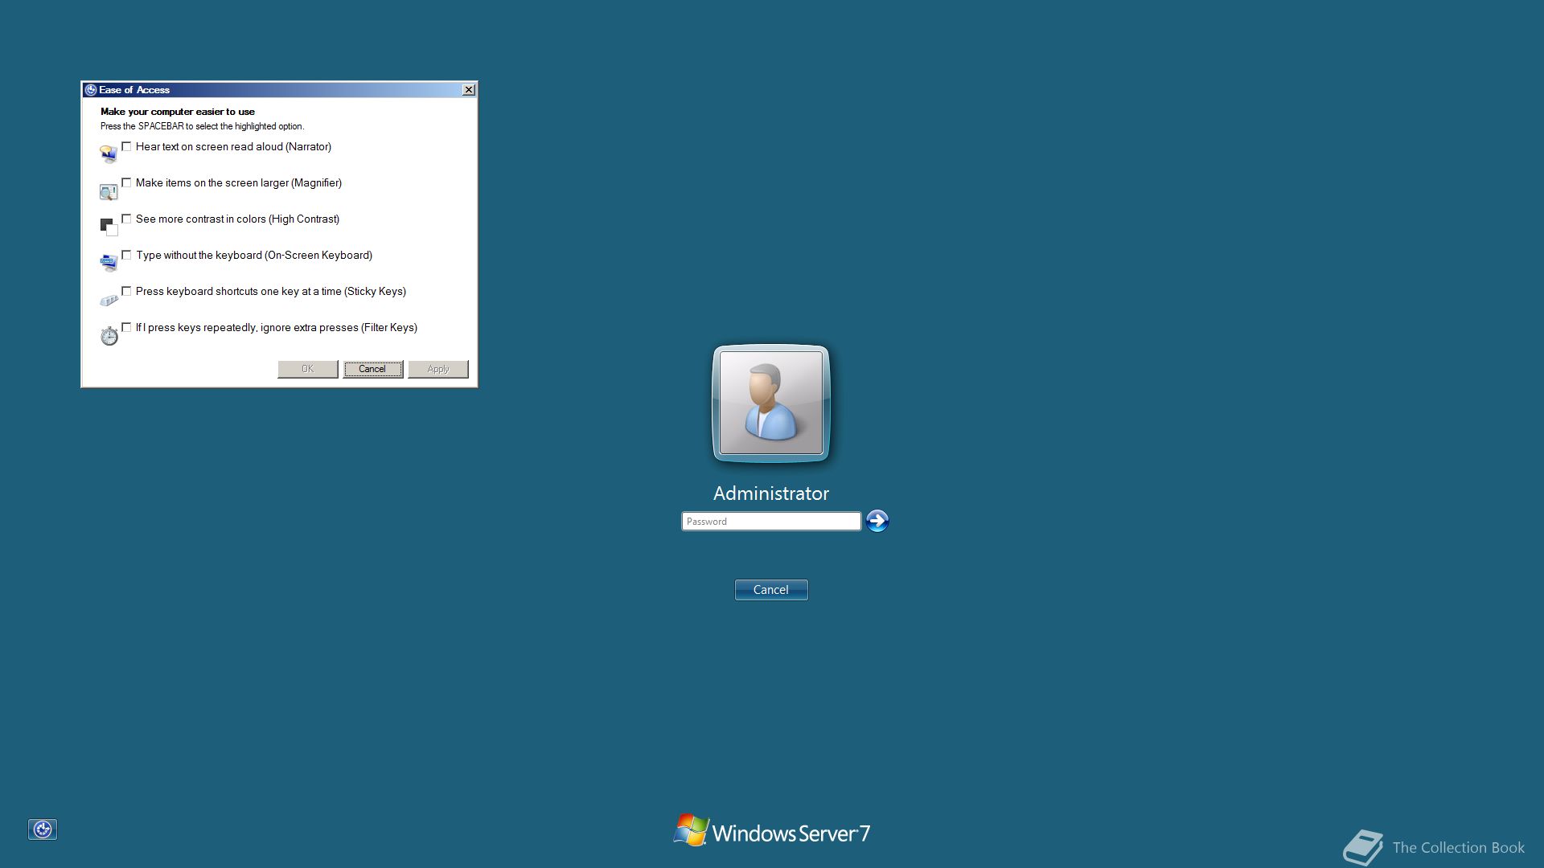The width and height of the screenshot is (1544, 868).
Task: Click the Narrator icon in Ease of Access
Action: point(109,154)
